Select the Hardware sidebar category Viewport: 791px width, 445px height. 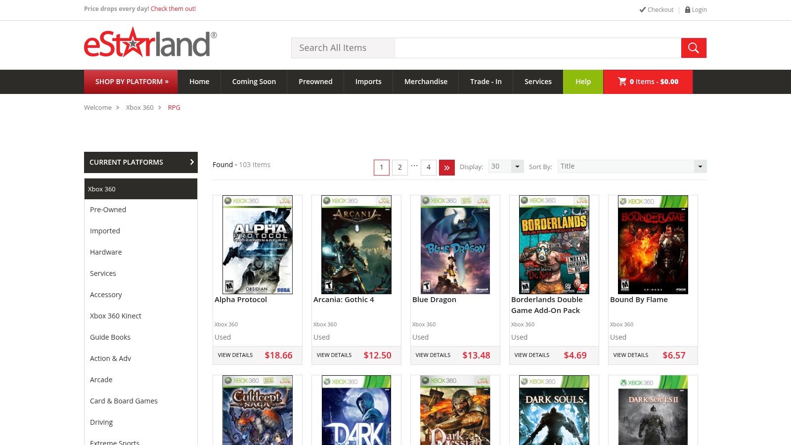[x=106, y=252]
